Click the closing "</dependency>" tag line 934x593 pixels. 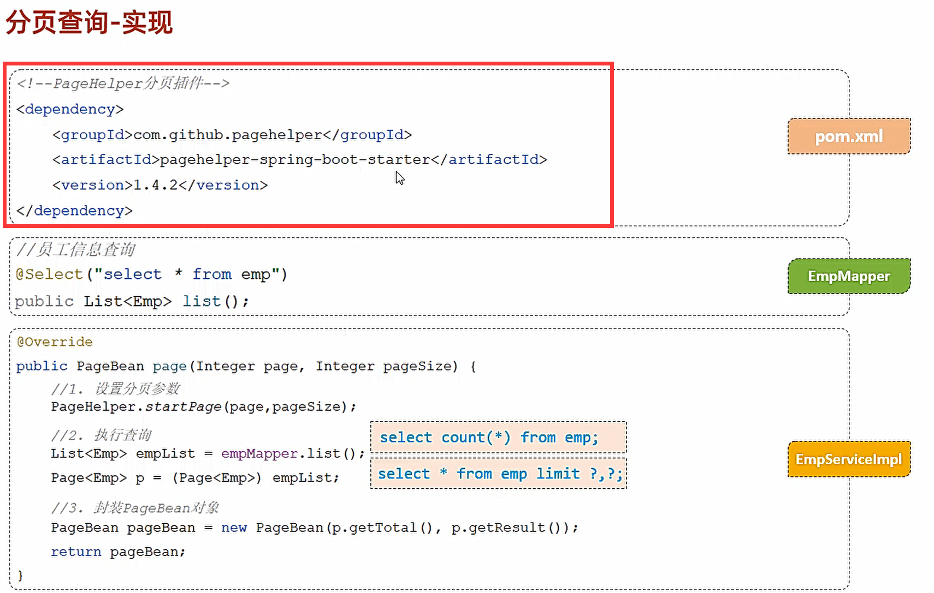74,211
